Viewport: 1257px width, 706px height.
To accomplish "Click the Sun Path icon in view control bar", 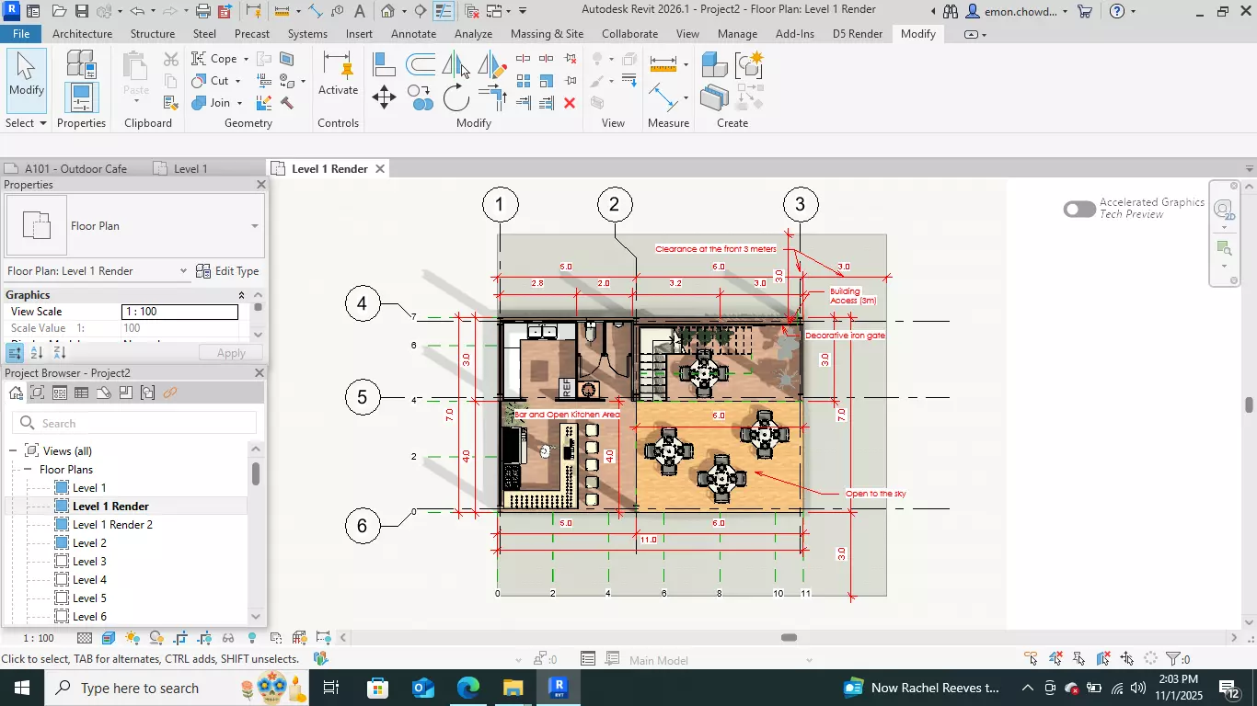I will [x=133, y=638].
